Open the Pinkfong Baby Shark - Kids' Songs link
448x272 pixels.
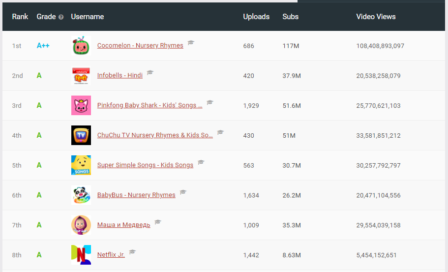point(149,105)
